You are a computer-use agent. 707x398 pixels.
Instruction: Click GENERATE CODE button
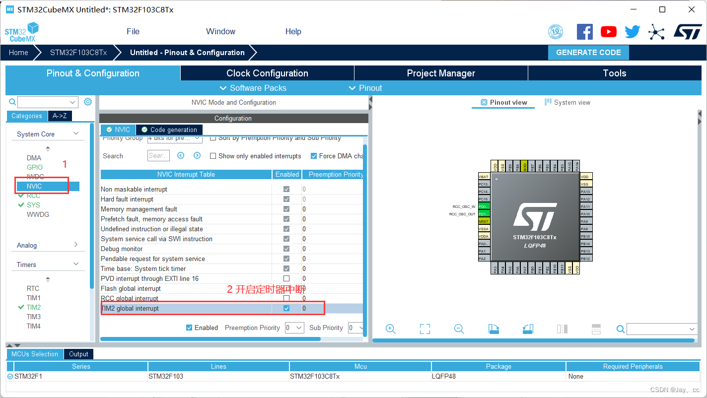coord(588,53)
